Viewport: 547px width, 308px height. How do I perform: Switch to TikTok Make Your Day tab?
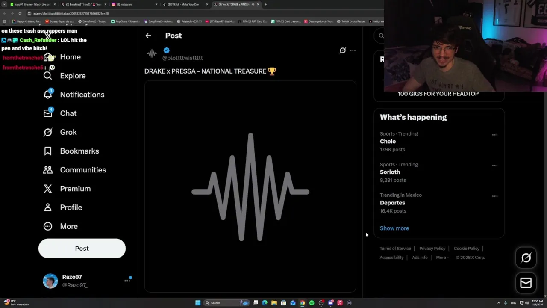click(x=185, y=4)
